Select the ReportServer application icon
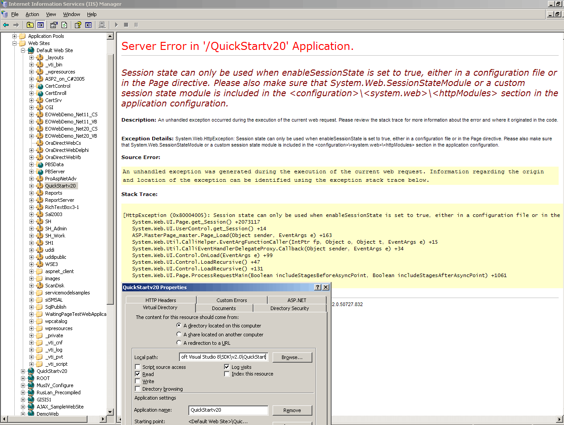 [x=40, y=200]
